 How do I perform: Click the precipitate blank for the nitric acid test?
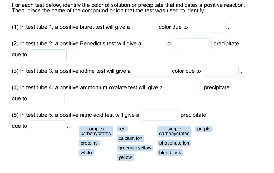(159, 115)
